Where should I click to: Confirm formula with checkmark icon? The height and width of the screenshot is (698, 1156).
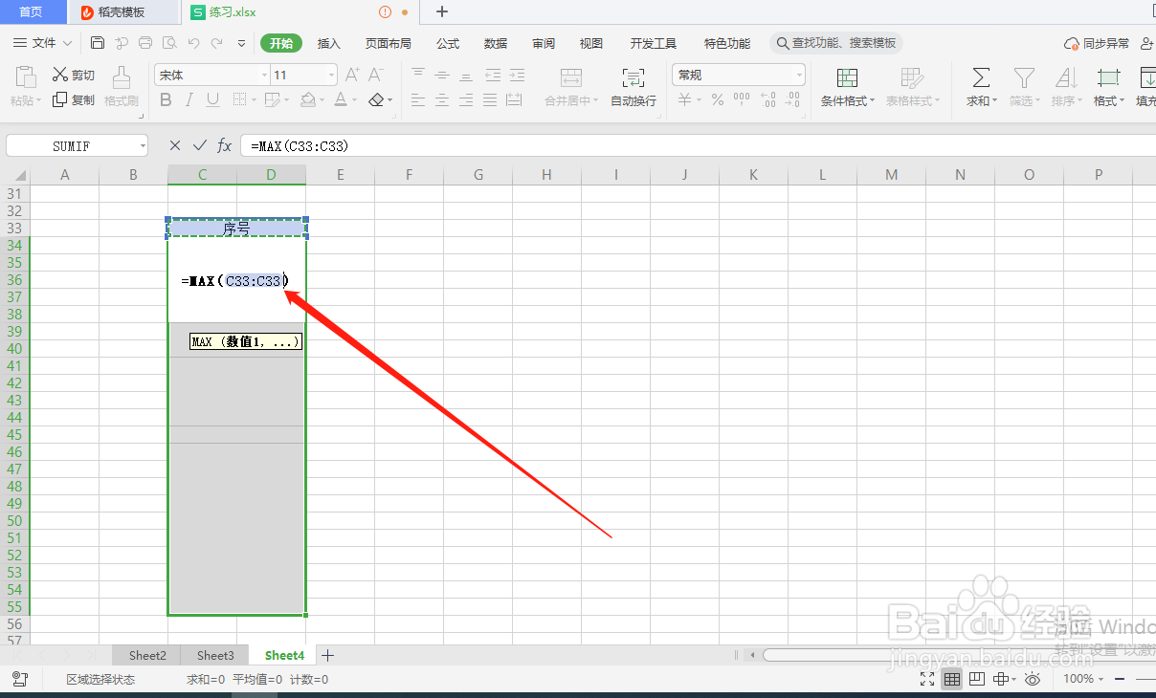tap(199, 145)
